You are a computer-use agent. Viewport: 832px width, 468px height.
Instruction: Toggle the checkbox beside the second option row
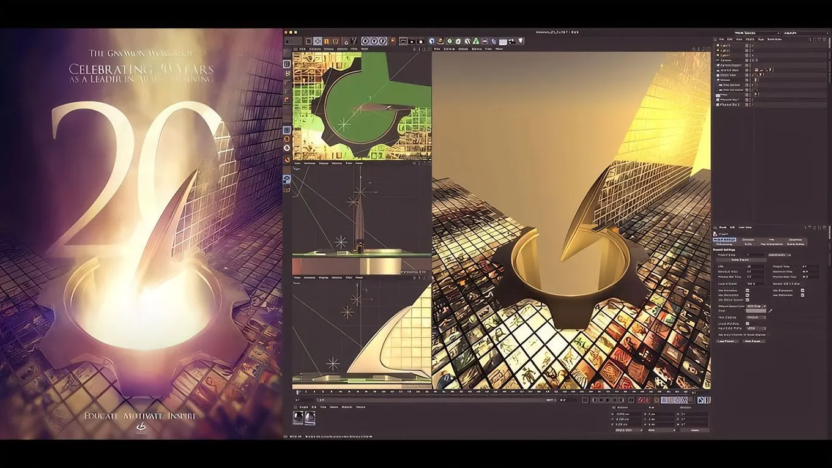point(747,295)
